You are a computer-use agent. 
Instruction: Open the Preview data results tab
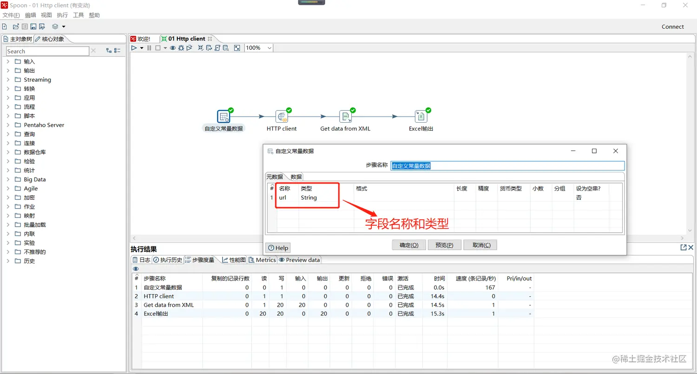pos(299,260)
